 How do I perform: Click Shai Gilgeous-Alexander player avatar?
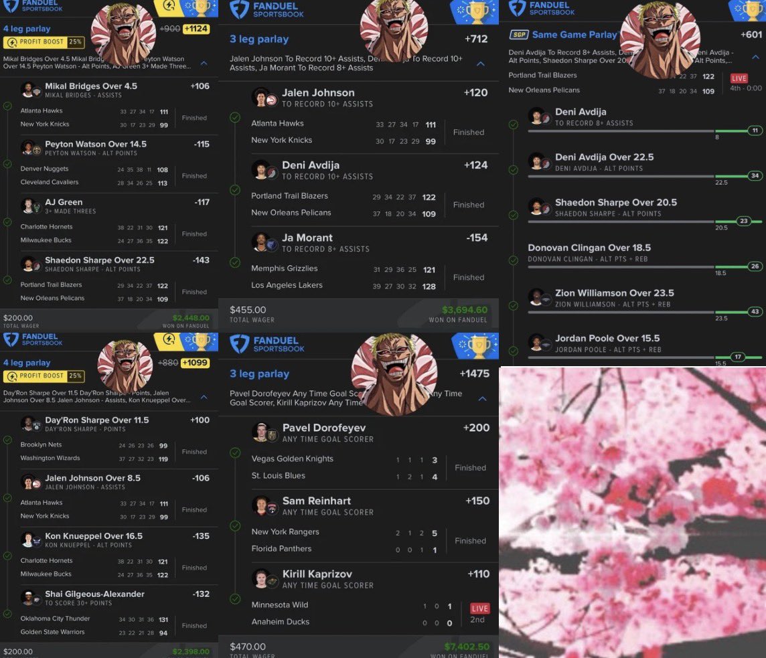pyautogui.click(x=31, y=598)
